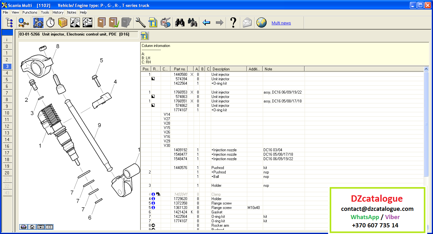The width and height of the screenshot is (433, 234).
Task: Select main group 1 in sidebar
Action: point(7,53)
